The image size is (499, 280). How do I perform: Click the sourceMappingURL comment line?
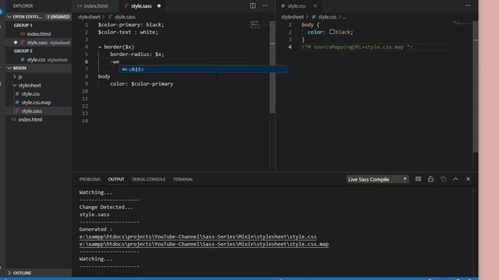tap(357, 47)
